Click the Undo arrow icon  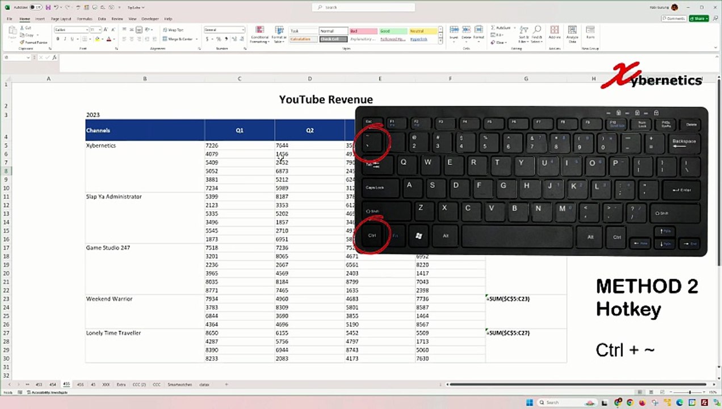[56, 7]
